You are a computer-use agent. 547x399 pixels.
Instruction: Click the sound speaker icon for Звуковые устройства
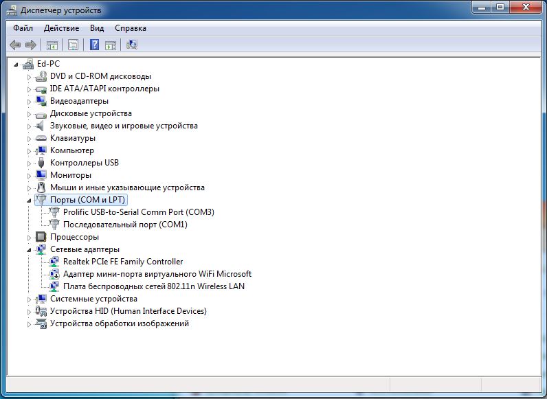41,126
